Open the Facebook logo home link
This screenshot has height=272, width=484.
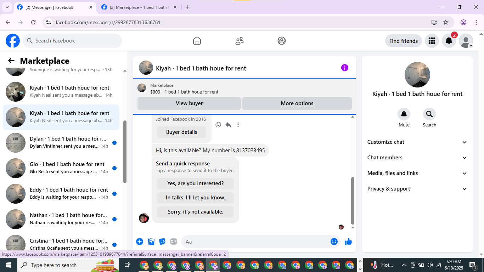tap(13, 41)
